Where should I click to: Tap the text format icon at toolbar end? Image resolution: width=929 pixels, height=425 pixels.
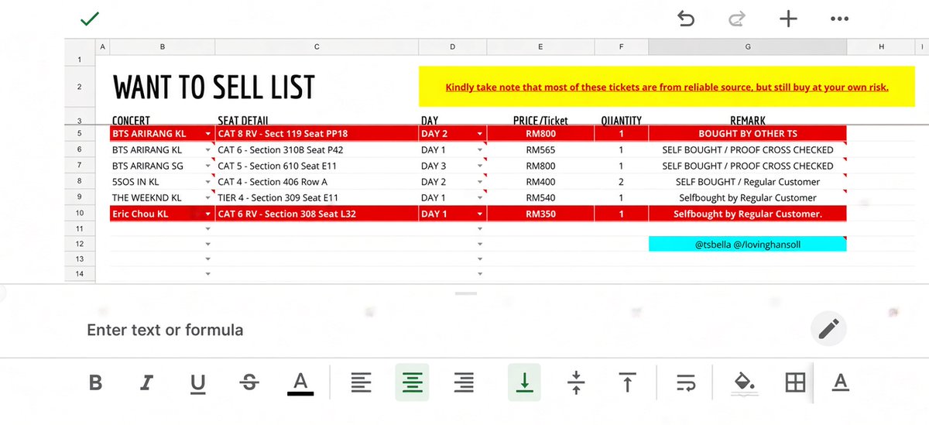coord(841,382)
